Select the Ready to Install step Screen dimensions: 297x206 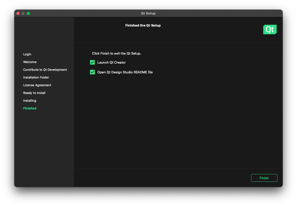(x=34, y=93)
